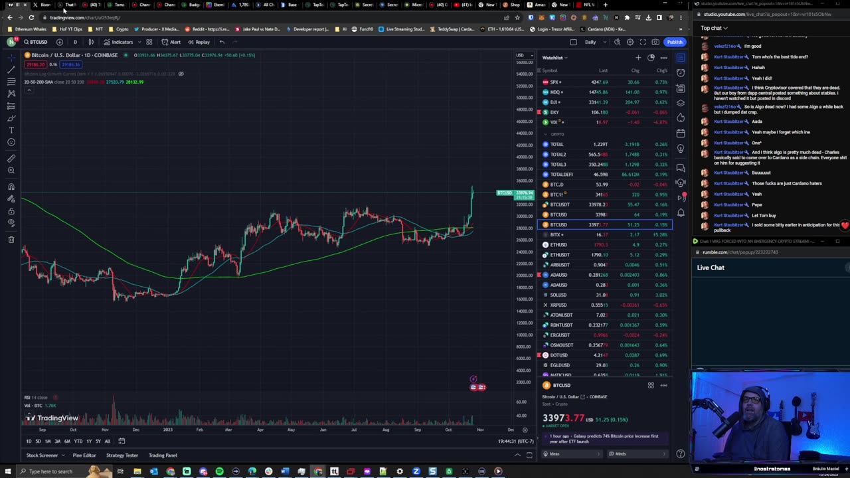The width and height of the screenshot is (850, 478).
Task: Open calendar icon in right sidebar
Action: pos(681,133)
